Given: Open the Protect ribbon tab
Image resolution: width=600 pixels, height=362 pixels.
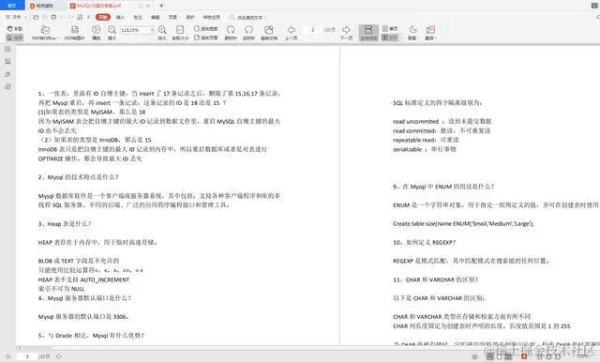Looking at the screenshot, I should (x=190, y=17).
